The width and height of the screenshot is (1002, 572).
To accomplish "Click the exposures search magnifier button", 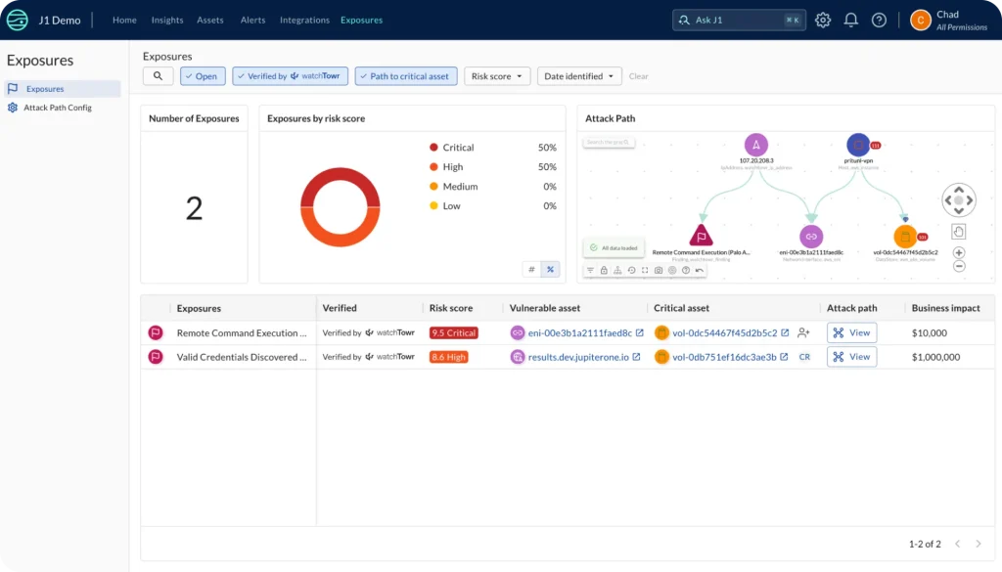I will (158, 76).
